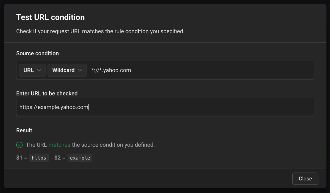Viewport: 330px width, 193px height.
Task: Click the green checkmark result icon
Action: [x=19, y=145]
